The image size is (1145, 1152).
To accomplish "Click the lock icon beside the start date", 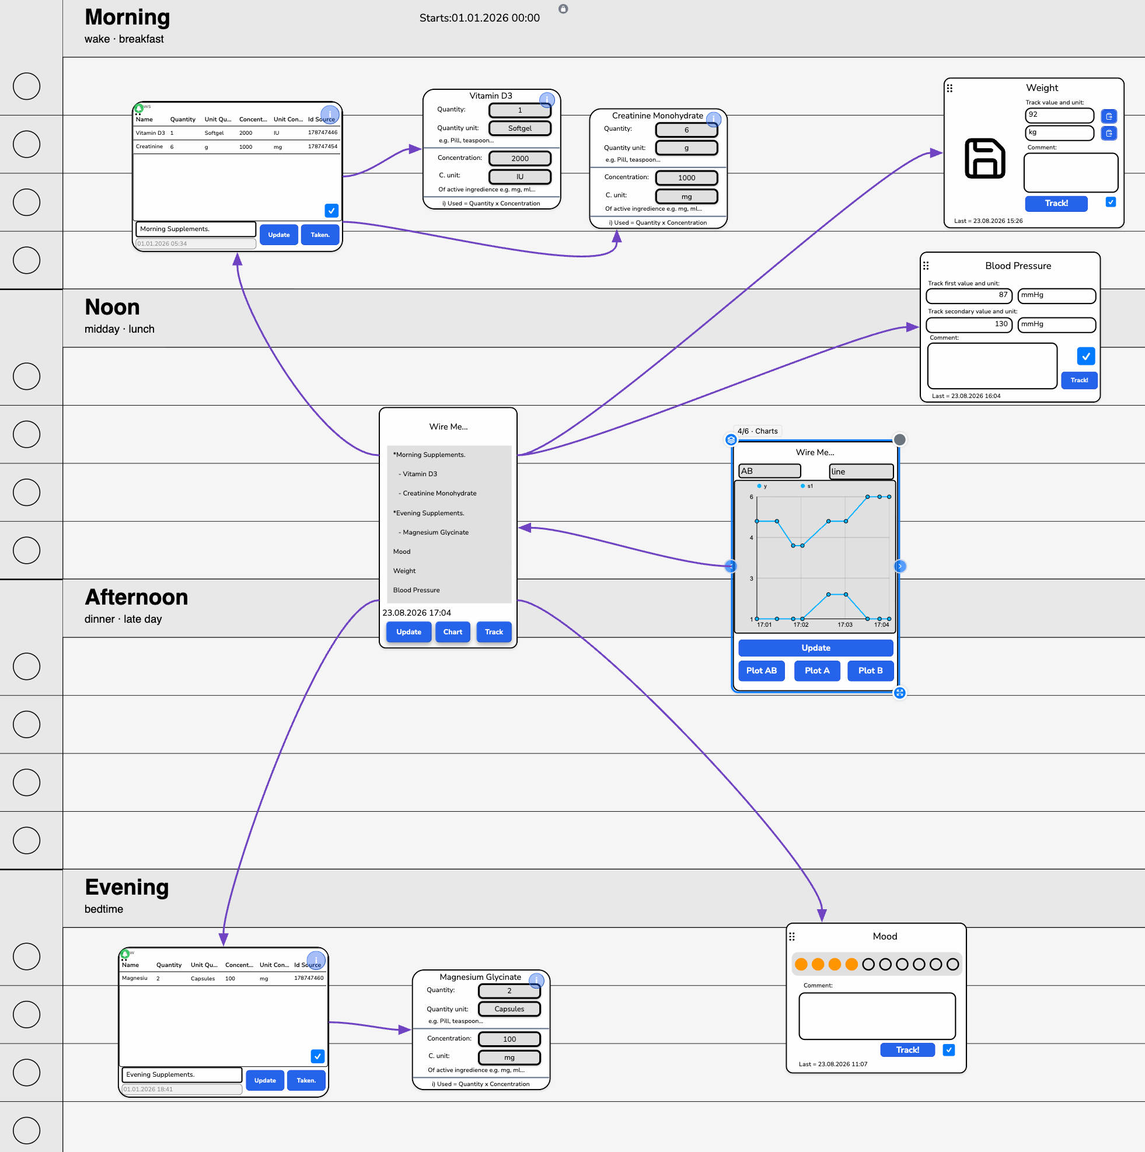I will pos(563,9).
